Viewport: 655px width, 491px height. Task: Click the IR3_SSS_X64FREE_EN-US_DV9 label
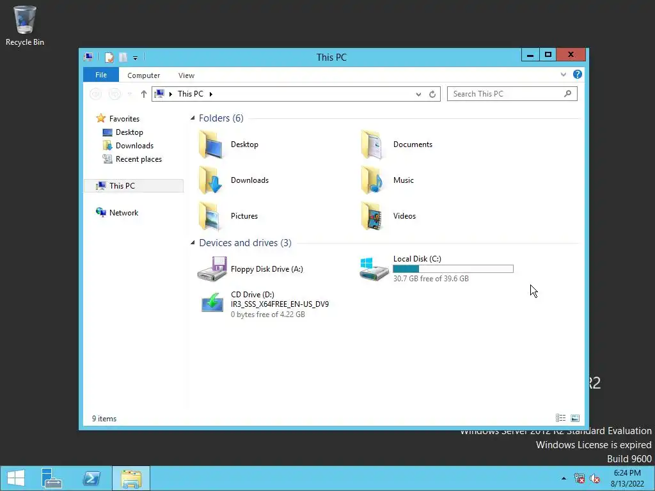[280, 304]
